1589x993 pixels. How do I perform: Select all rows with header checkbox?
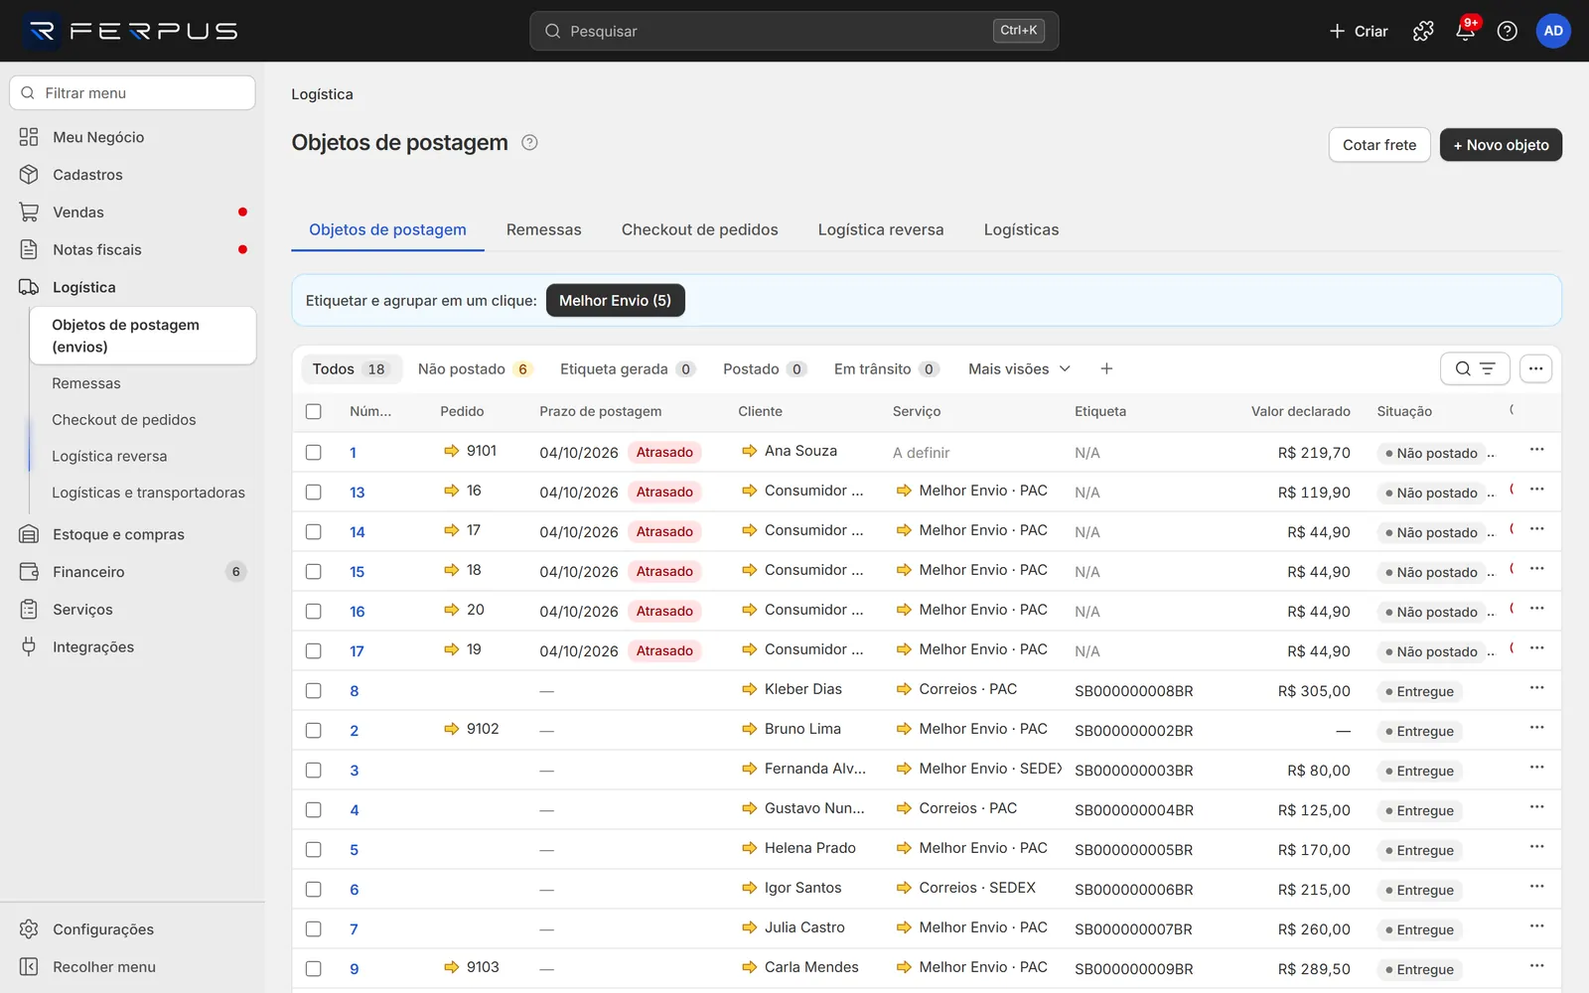tap(314, 411)
